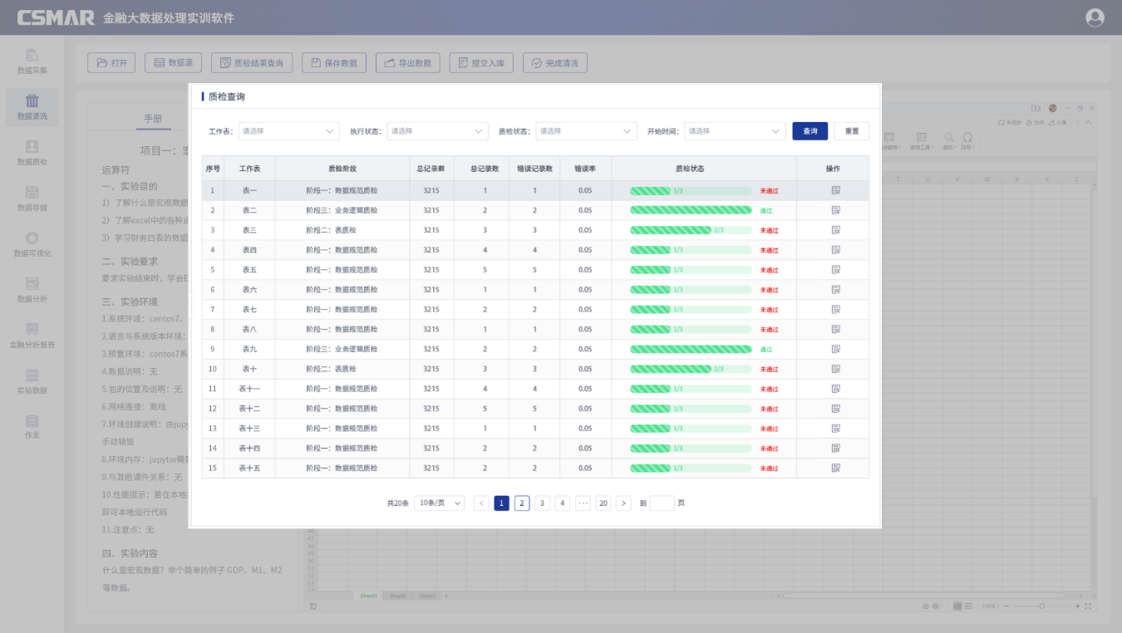Open the 执行状态 dropdown
This screenshot has width=1122, height=633.
tap(437, 131)
